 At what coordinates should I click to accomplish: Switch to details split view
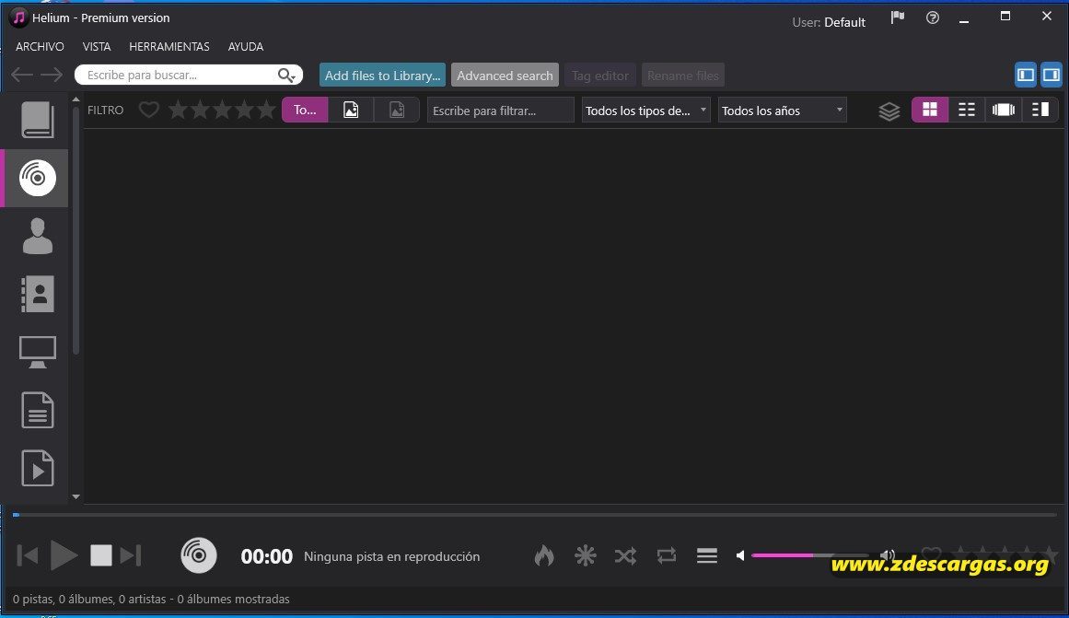point(1040,110)
